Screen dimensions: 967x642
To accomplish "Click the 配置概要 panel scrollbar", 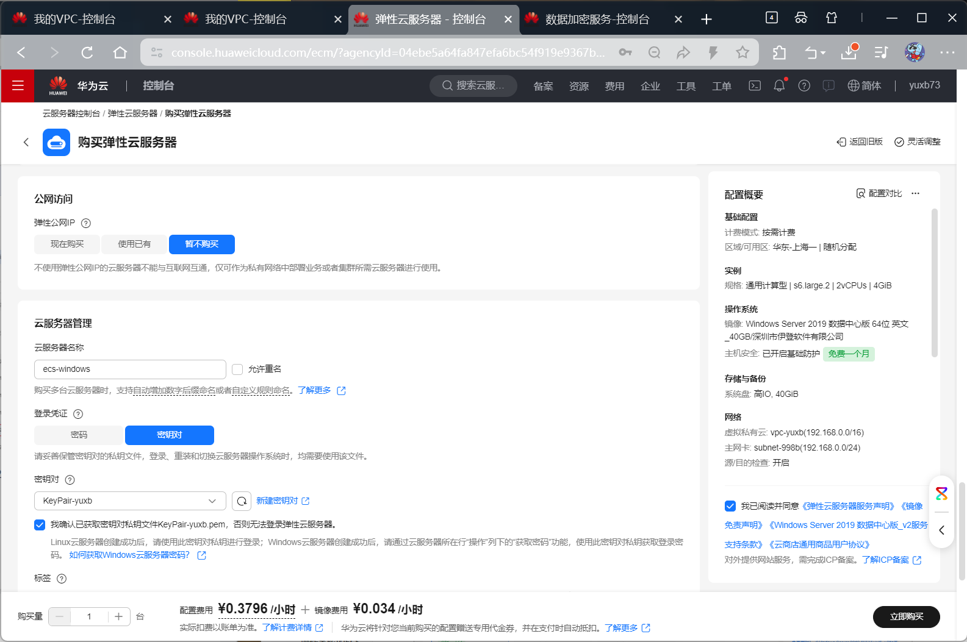I will click(x=934, y=283).
